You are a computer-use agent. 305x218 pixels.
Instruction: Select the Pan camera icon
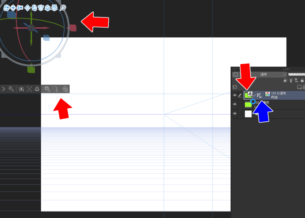(13, 8)
